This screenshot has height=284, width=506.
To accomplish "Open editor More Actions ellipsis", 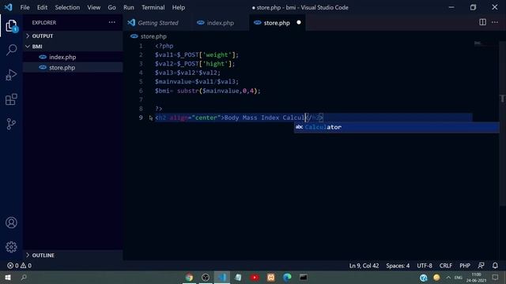I will click(495, 22).
